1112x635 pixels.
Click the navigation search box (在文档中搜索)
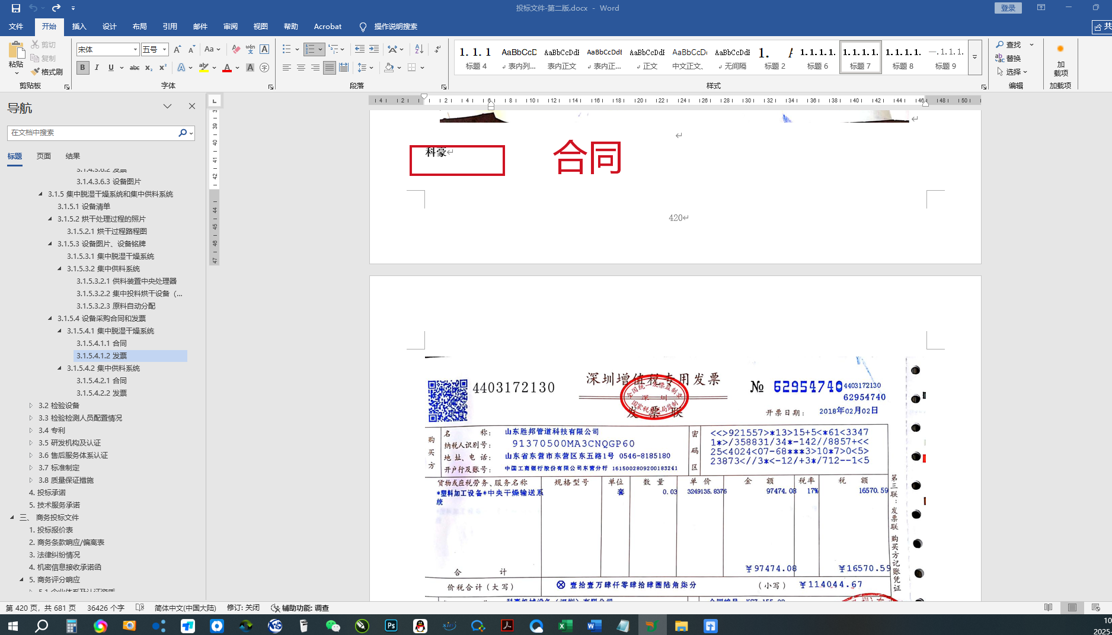click(92, 133)
